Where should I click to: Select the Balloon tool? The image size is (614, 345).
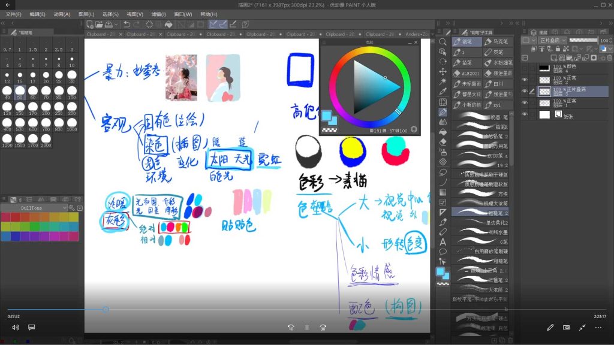click(443, 252)
